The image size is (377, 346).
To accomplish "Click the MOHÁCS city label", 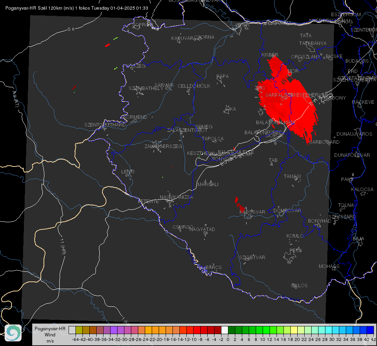I will 329,266.
